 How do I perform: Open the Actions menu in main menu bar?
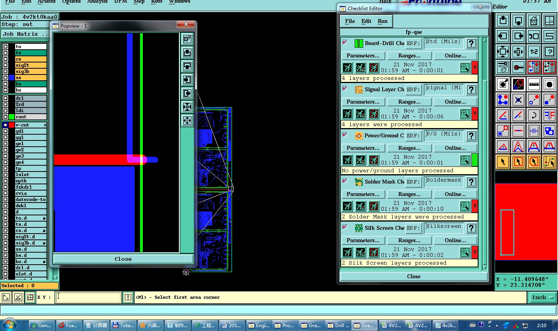point(47,2)
